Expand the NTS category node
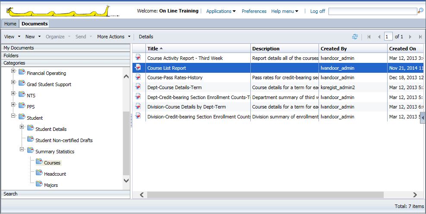The image size is (426, 214). 13,93
